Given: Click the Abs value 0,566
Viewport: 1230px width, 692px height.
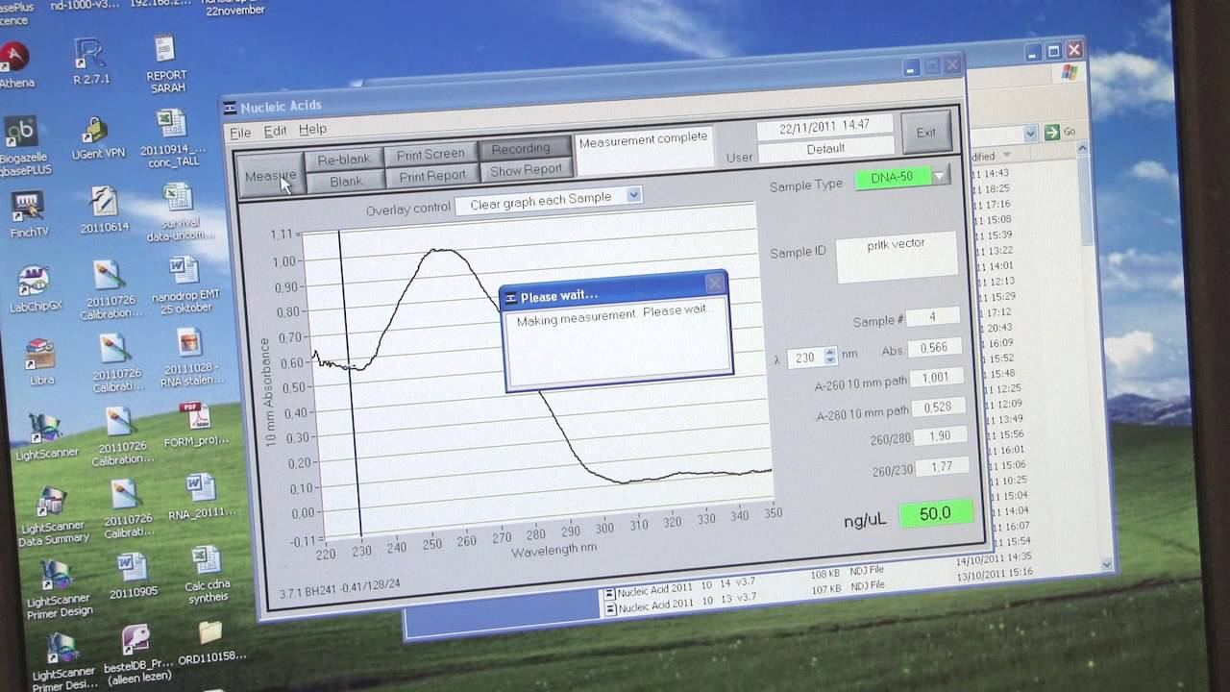Looking at the screenshot, I should [934, 348].
